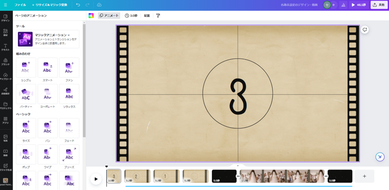
Task: Open the ファイル file menu
Action: 20,5
